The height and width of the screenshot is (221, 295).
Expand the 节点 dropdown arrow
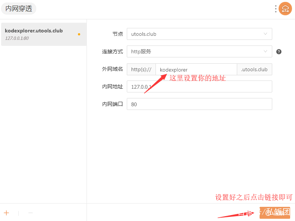tap(266, 34)
